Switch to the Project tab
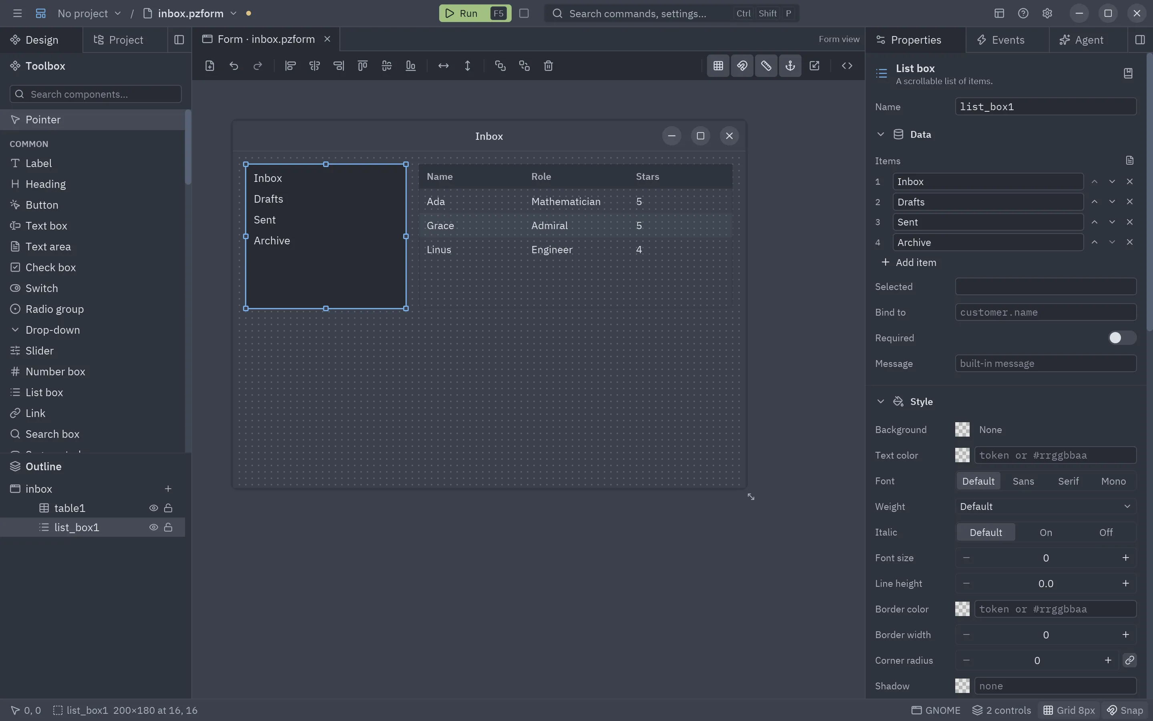1153x721 pixels. [125, 40]
